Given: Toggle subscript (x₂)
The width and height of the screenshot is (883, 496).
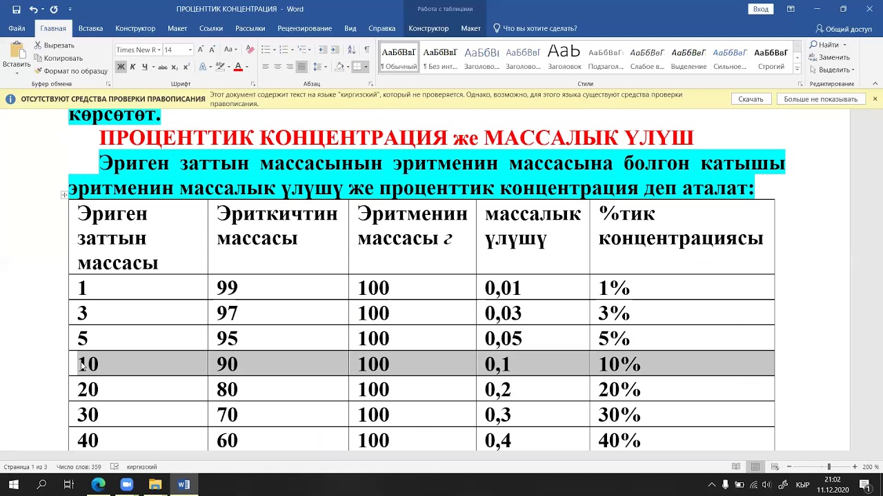Looking at the screenshot, I should [175, 67].
